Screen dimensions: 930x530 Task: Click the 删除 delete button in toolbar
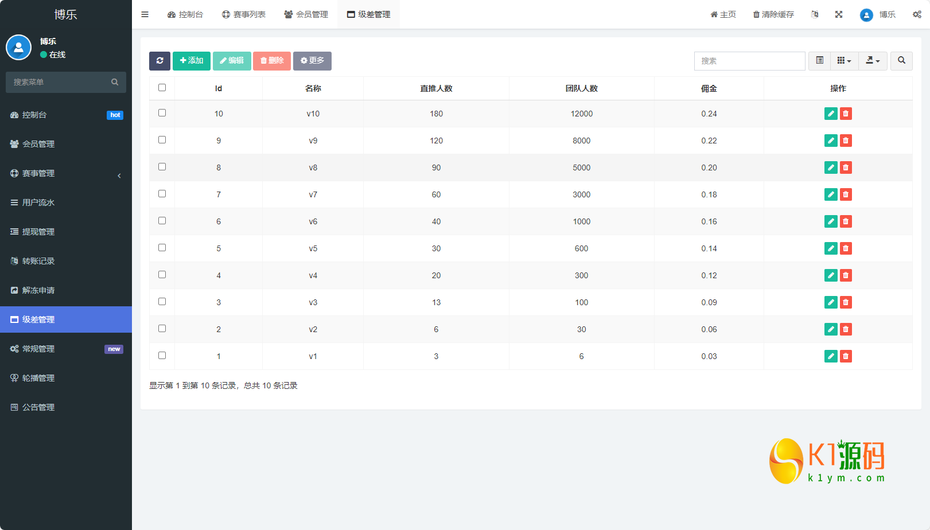272,61
